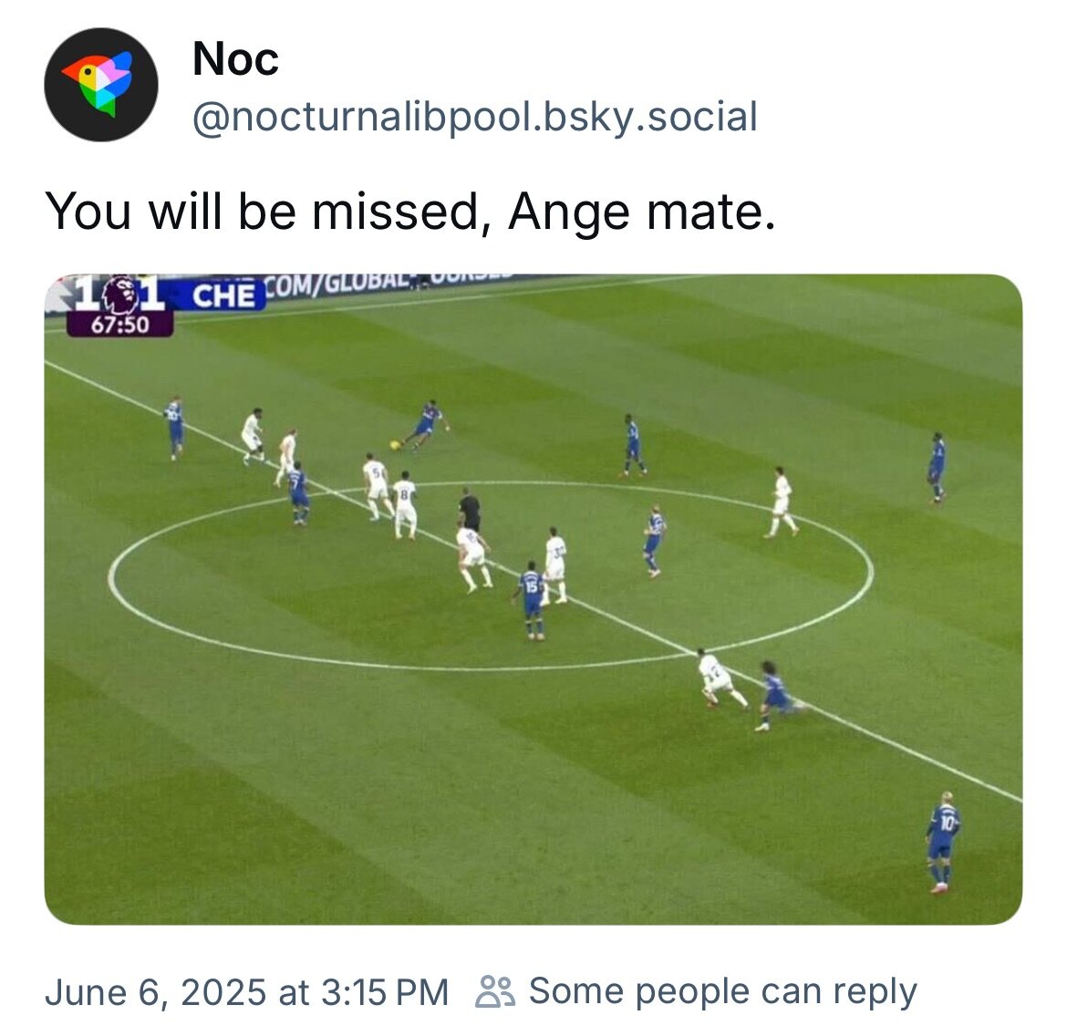Click the Premier League lion logo in scoreboard

coord(120,294)
